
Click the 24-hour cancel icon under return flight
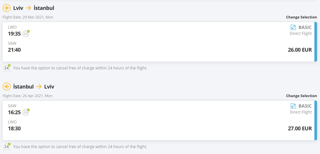pyautogui.click(x=7, y=147)
